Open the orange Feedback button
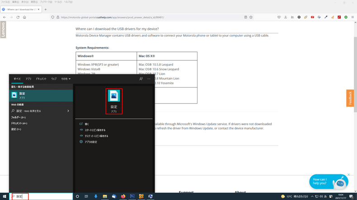357x200 pixels. [x=350, y=98]
